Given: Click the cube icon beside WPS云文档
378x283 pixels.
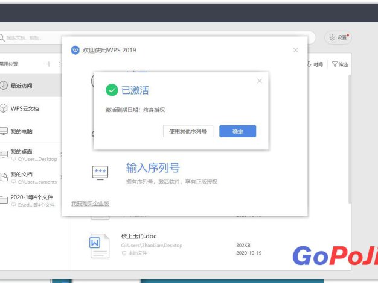Looking at the screenshot, I should [x=4, y=108].
